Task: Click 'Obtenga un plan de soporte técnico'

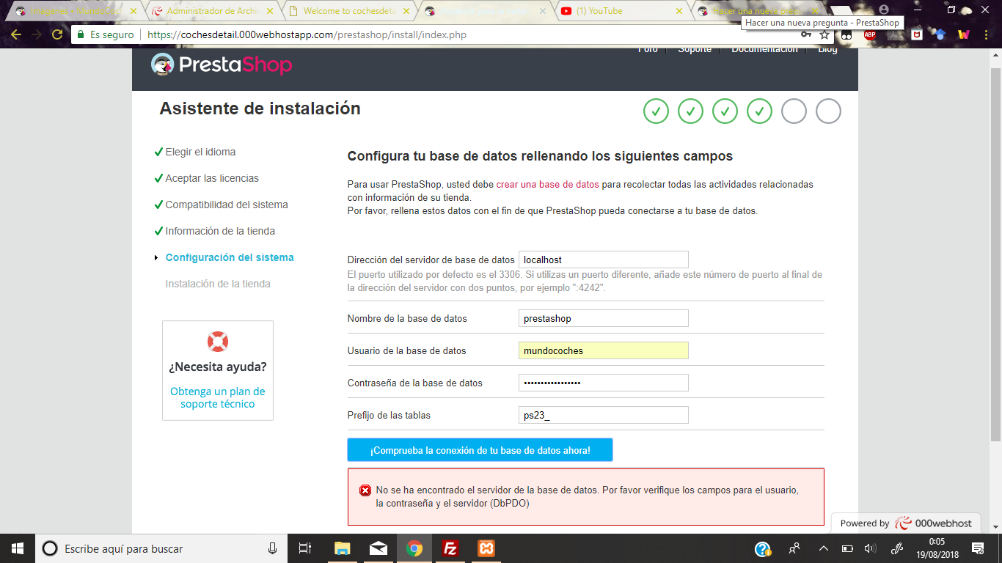Action: 218,397
